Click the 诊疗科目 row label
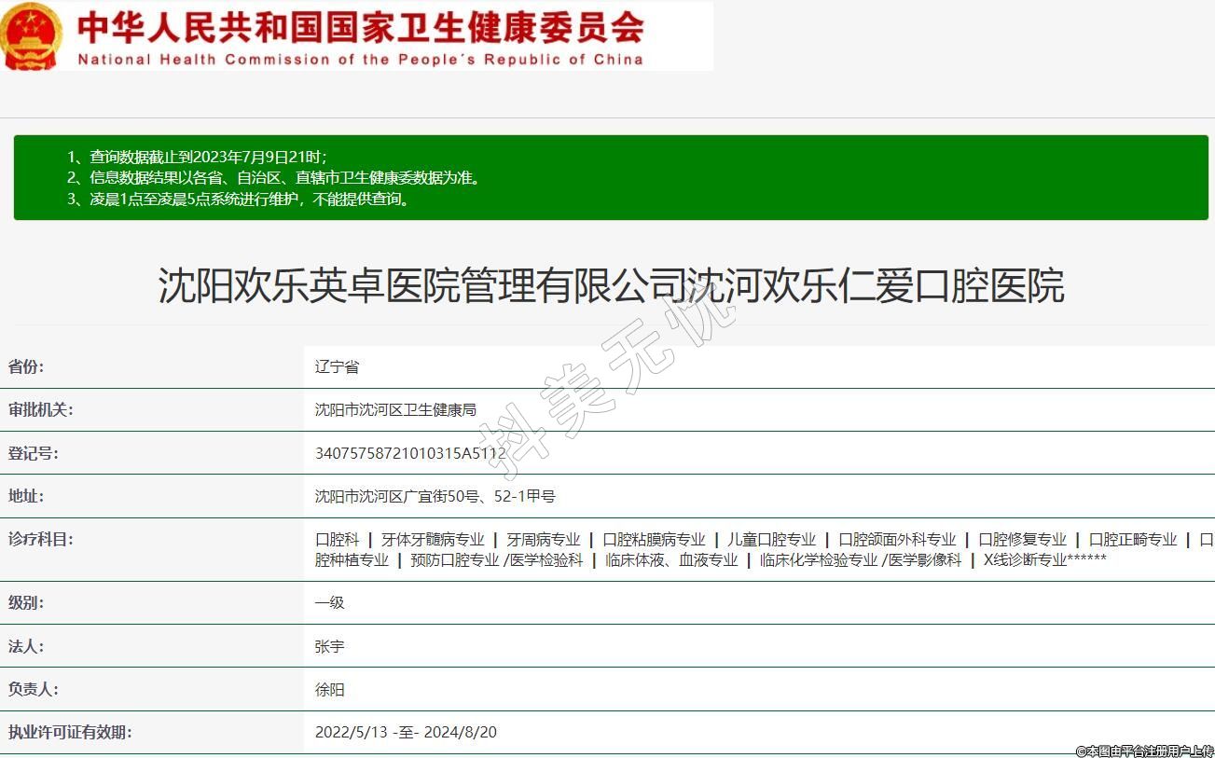 point(41,540)
